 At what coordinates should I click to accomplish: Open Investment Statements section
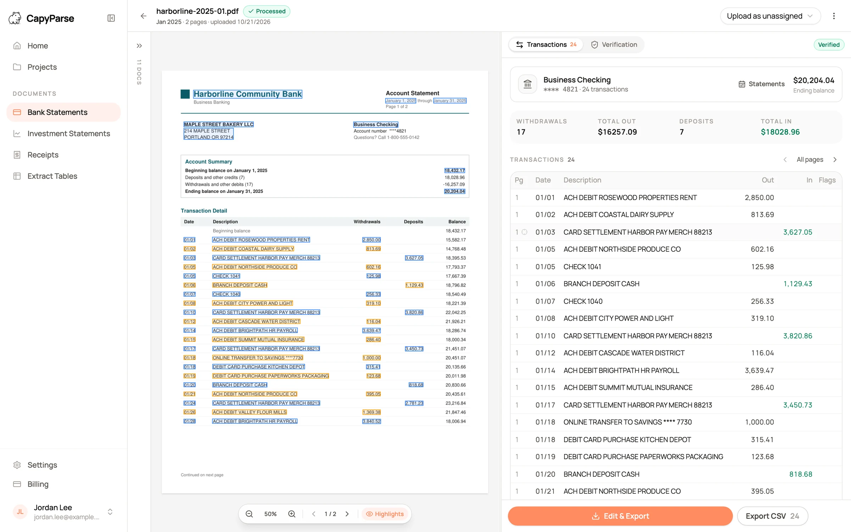point(63,133)
